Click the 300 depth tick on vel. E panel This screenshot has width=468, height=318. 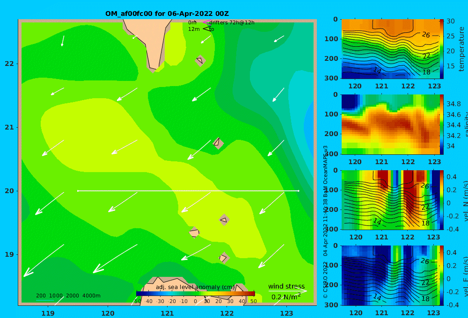coord(332,305)
